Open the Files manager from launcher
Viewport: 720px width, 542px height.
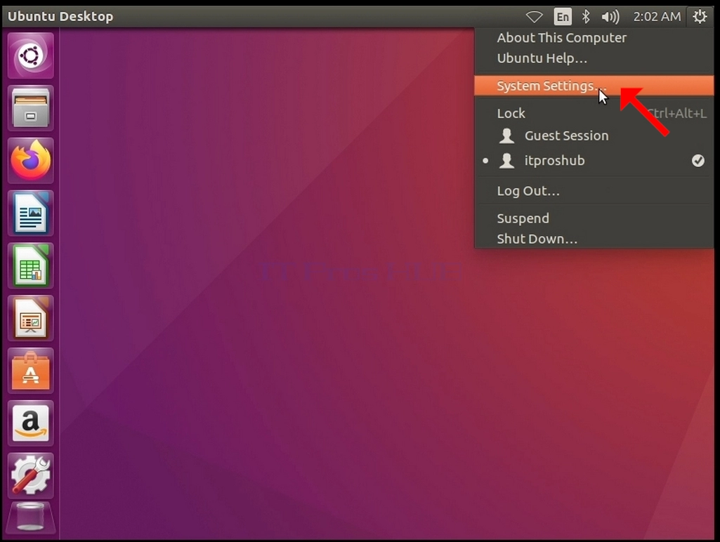(x=31, y=108)
